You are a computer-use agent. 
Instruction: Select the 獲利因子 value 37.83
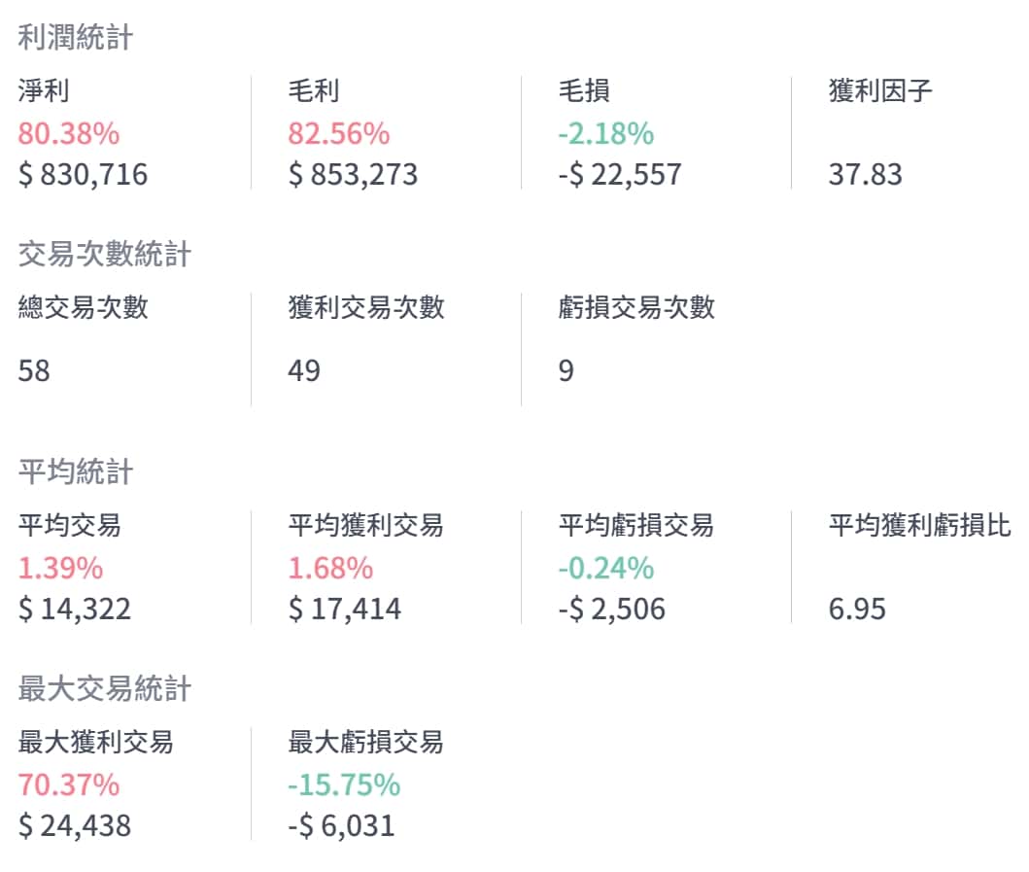pos(865,175)
